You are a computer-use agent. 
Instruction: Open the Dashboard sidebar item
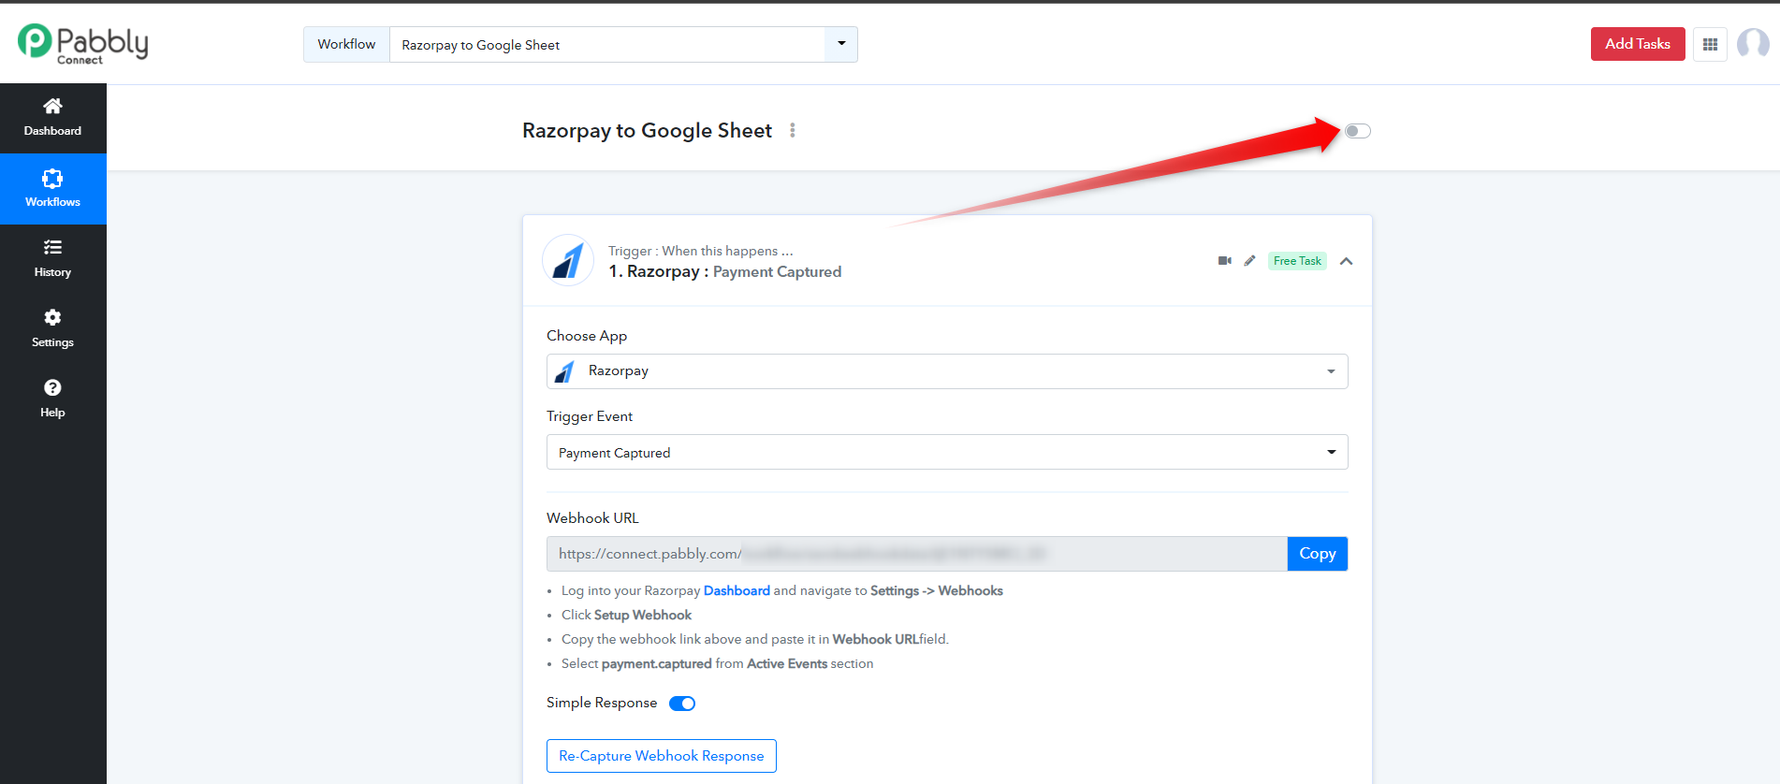click(52, 118)
